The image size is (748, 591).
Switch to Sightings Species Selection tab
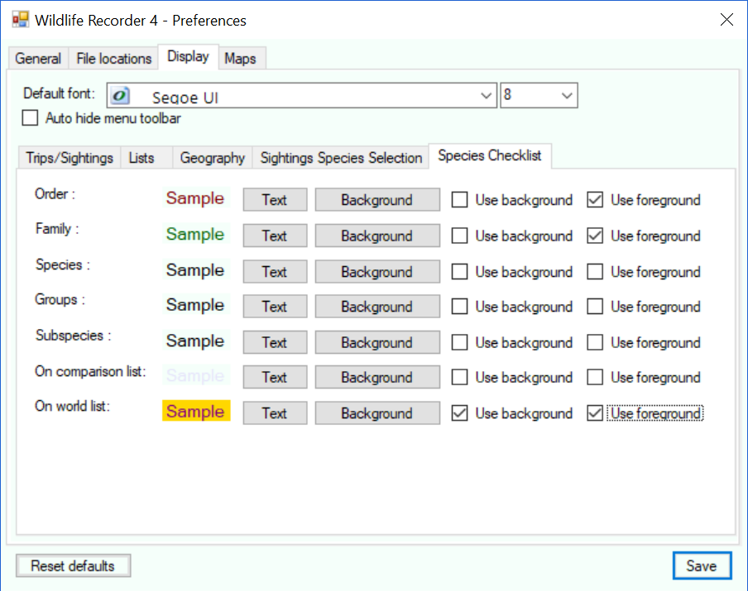click(x=341, y=158)
